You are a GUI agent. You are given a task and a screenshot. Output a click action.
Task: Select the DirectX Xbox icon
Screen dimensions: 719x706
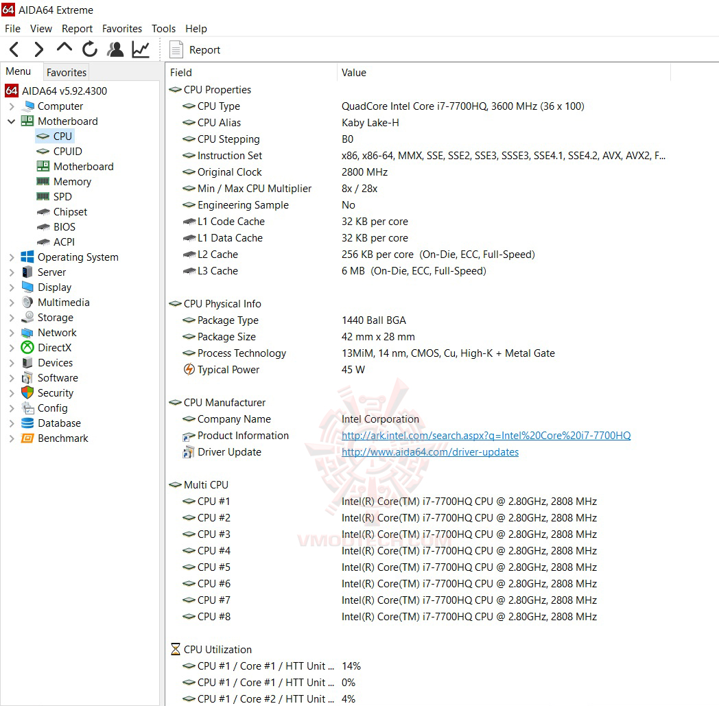(27, 347)
